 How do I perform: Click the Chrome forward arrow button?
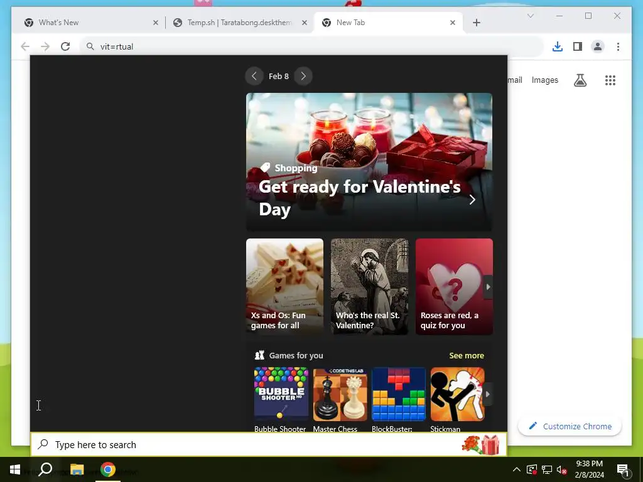coord(45,46)
